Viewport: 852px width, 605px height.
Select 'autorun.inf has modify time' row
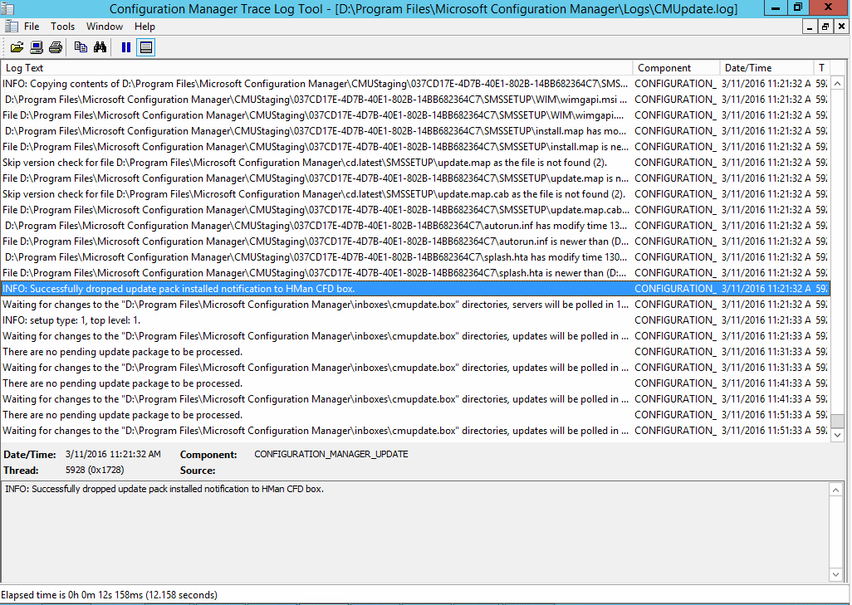pos(415,226)
